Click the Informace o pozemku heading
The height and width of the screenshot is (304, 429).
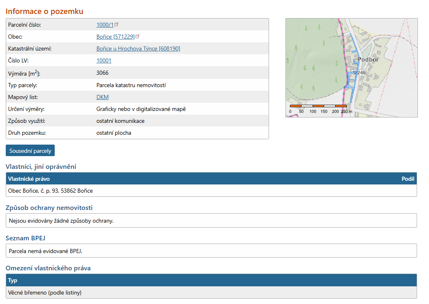tap(44, 12)
